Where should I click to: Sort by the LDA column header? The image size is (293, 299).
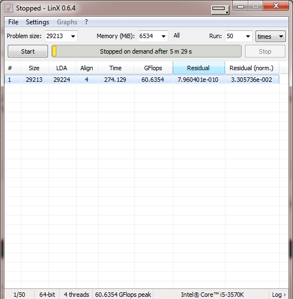click(x=62, y=68)
